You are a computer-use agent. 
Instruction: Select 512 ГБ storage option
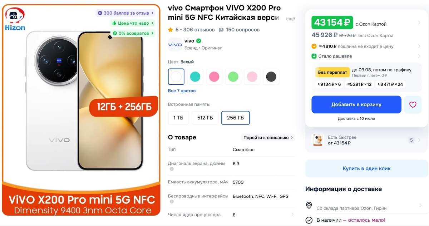click(205, 118)
